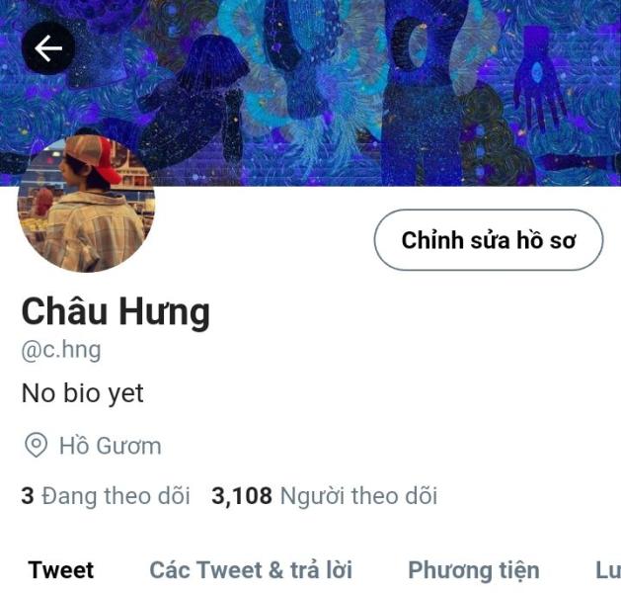Open the Đang theo dõi following list
This screenshot has width=621, height=593.
click(x=116, y=496)
